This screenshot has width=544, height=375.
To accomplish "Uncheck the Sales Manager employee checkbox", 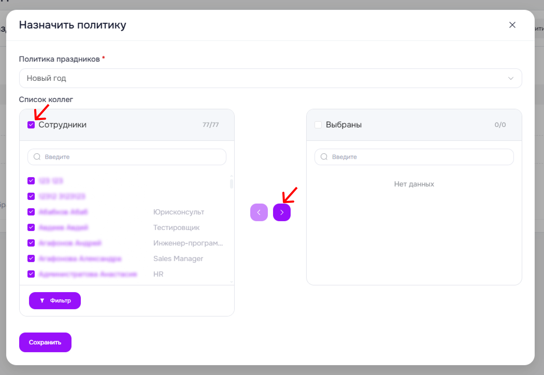I will pos(31,258).
